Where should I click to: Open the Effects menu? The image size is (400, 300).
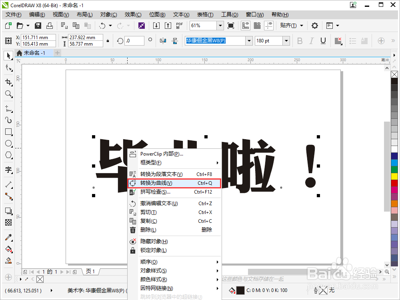click(x=133, y=14)
